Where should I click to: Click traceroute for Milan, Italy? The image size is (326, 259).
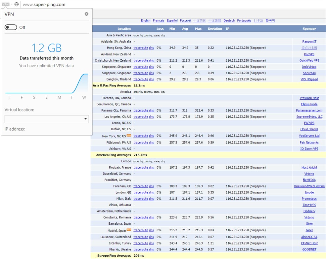point(141,199)
